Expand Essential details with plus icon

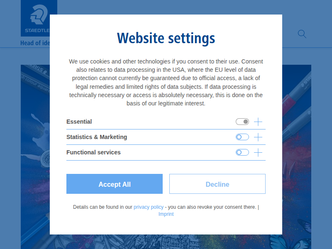258,122
